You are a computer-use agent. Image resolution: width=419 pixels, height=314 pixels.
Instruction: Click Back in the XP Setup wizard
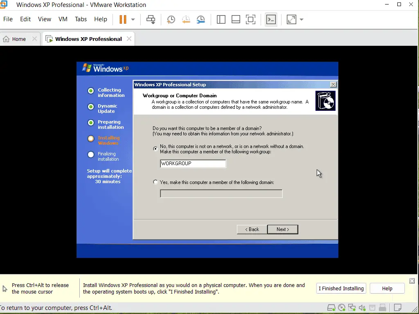[252, 229]
